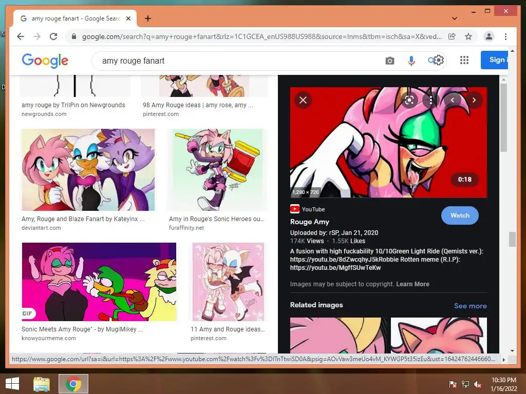The height and width of the screenshot is (394, 526).
Task: Click the Watch button
Action: [460, 215]
